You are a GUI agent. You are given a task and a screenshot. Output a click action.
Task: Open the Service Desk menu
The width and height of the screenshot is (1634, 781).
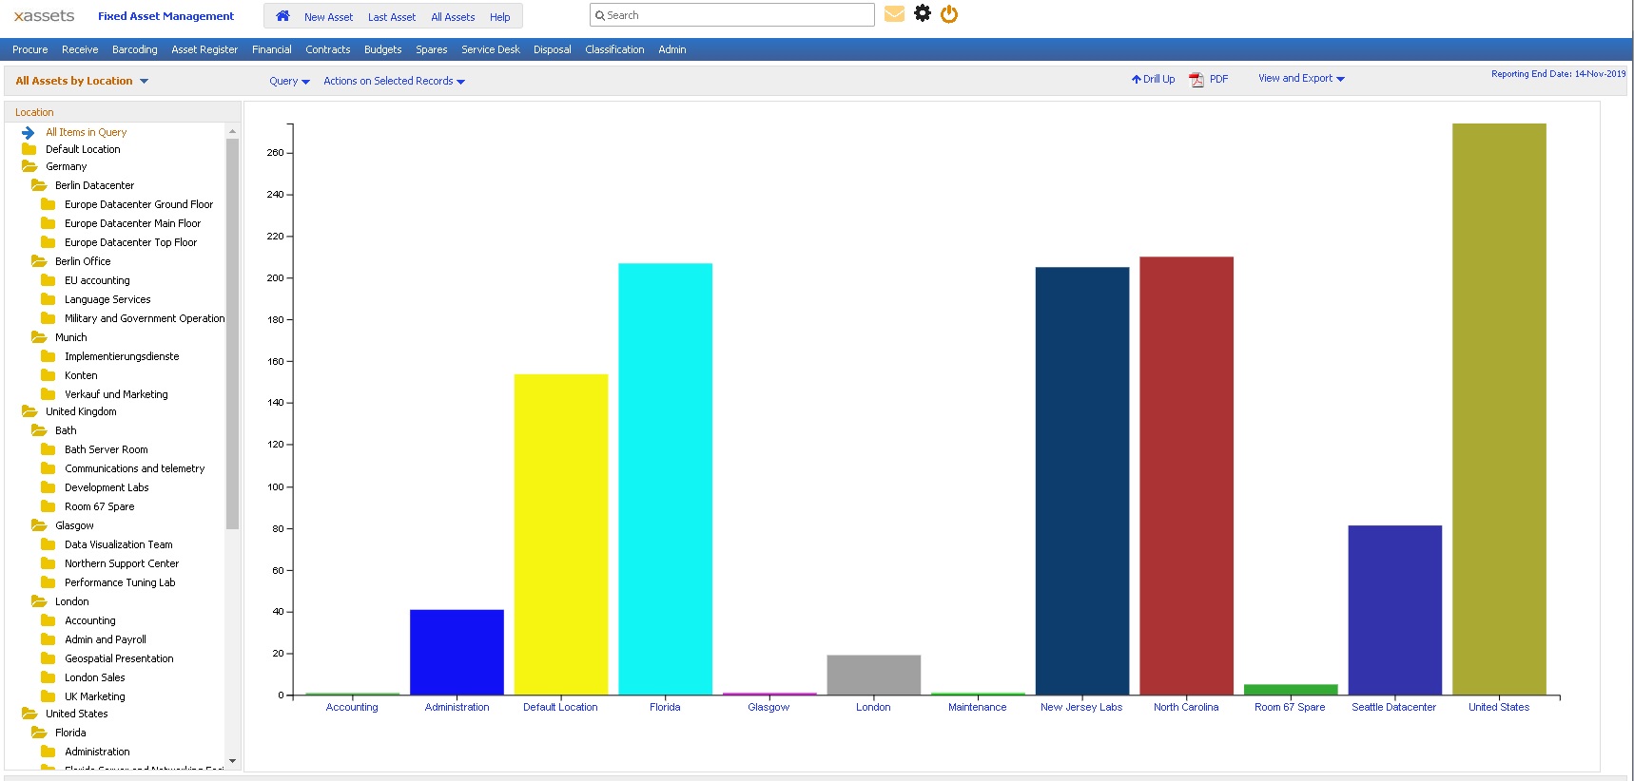click(x=490, y=49)
